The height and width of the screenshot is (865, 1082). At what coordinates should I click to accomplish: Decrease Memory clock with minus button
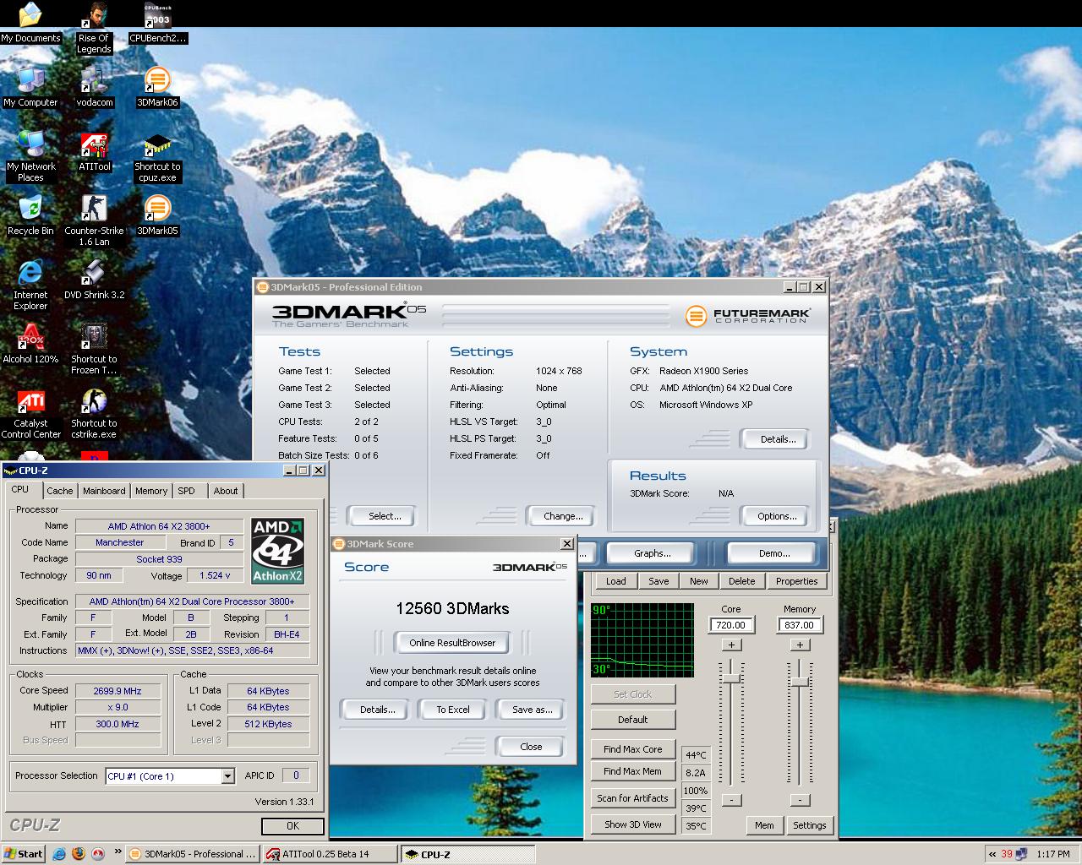800,800
